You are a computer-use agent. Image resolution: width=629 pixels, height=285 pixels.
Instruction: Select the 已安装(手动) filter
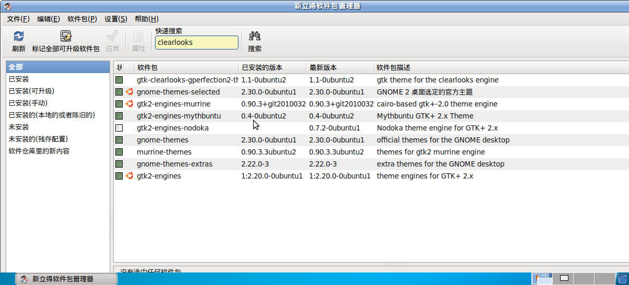pos(57,103)
